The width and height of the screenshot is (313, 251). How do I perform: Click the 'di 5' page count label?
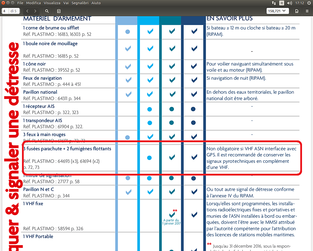click(13, 11)
